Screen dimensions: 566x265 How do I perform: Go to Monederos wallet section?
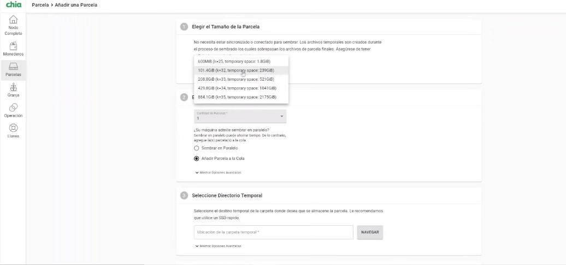(13, 49)
